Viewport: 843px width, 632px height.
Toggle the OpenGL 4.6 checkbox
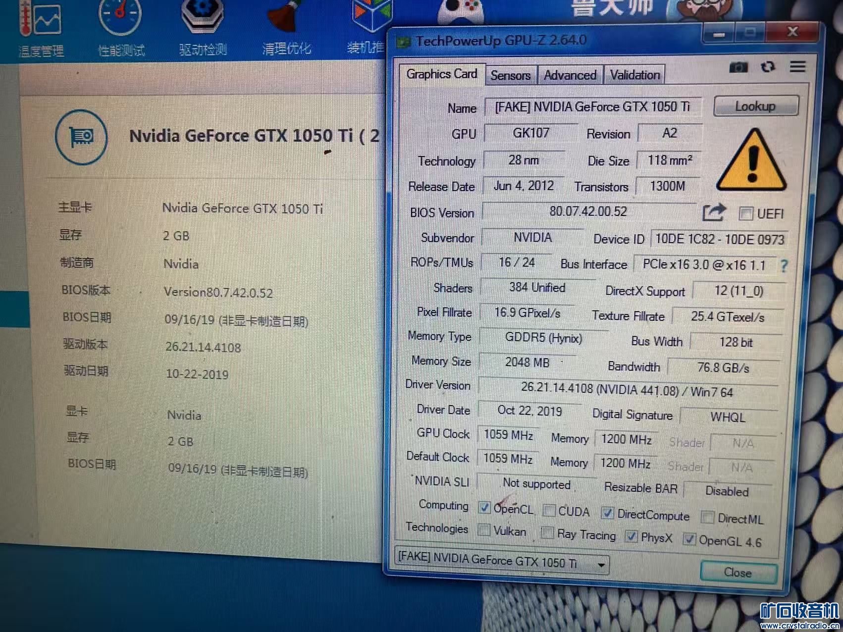(689, 539)
